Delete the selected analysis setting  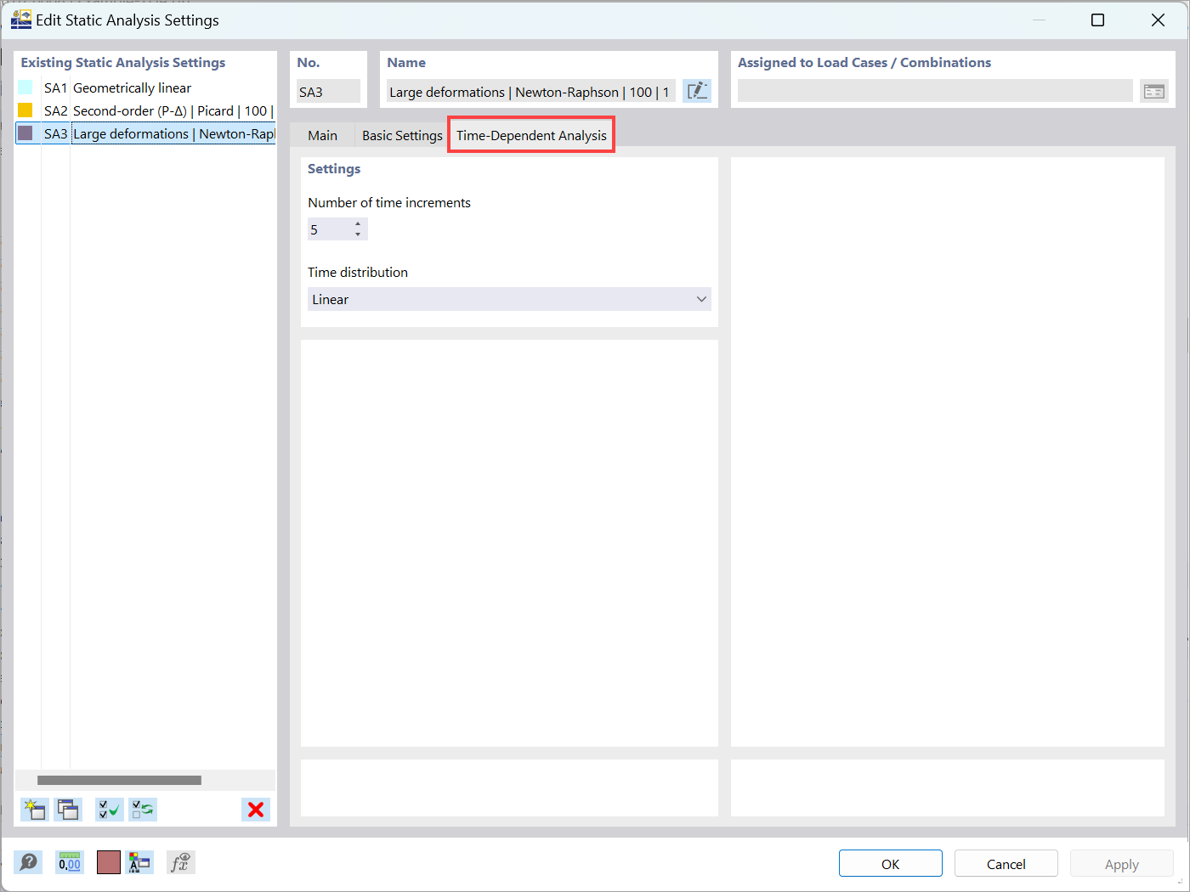[255, 810]
